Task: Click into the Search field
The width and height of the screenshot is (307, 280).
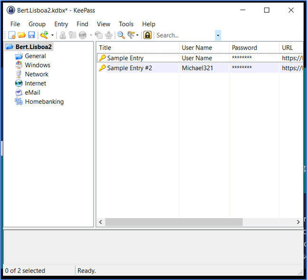Action: [185, 35]
